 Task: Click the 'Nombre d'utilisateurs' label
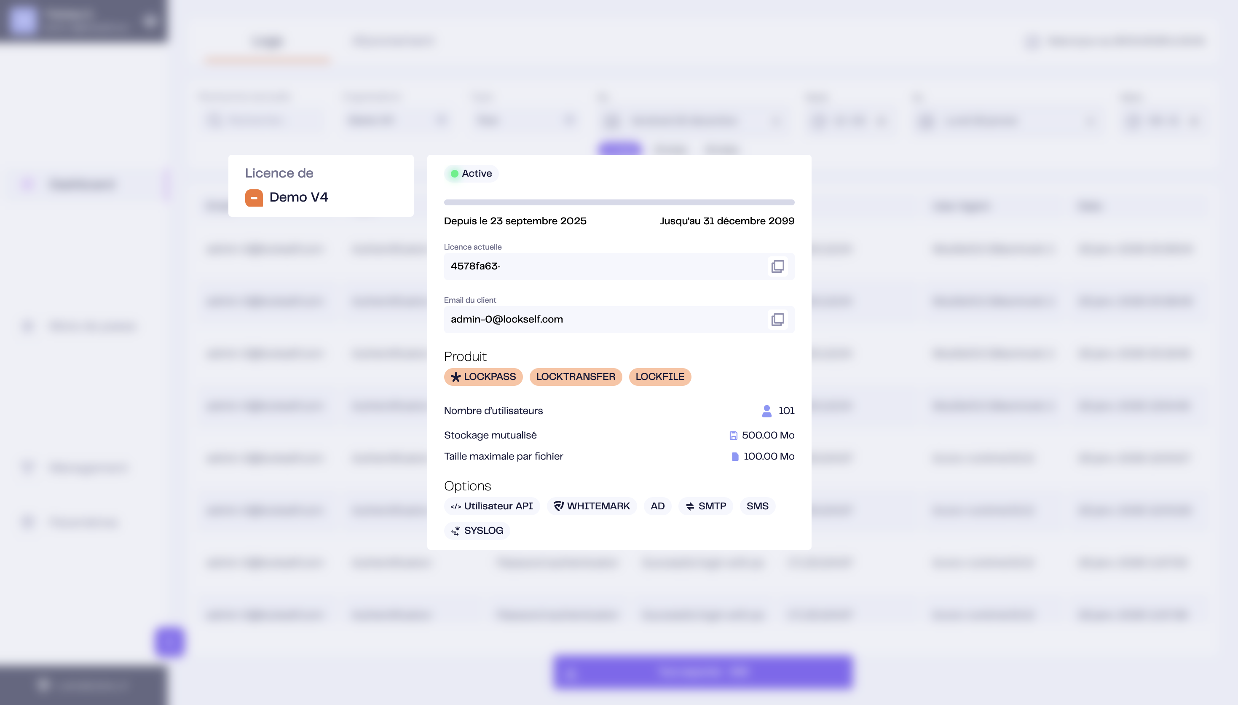point(493,411)
